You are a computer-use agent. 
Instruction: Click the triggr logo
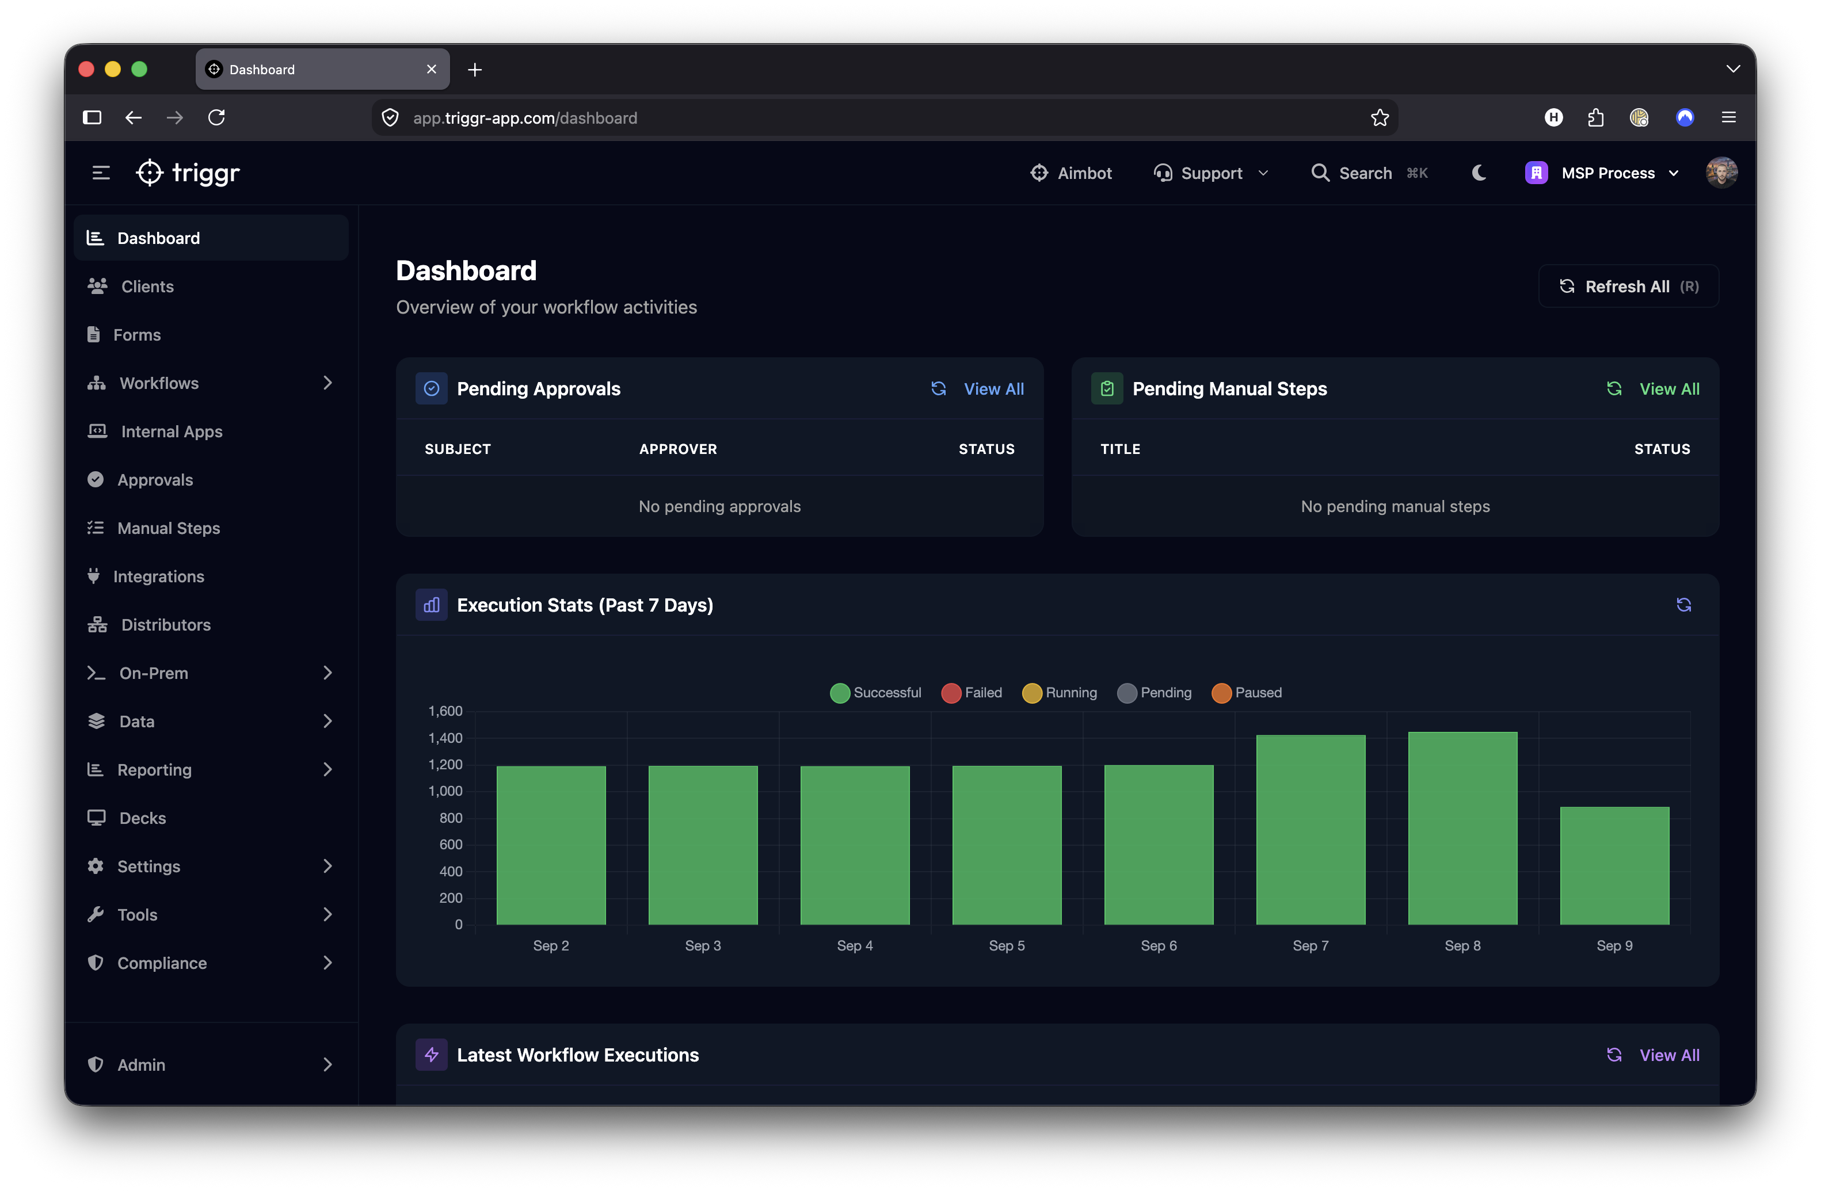tap(188, 173)
